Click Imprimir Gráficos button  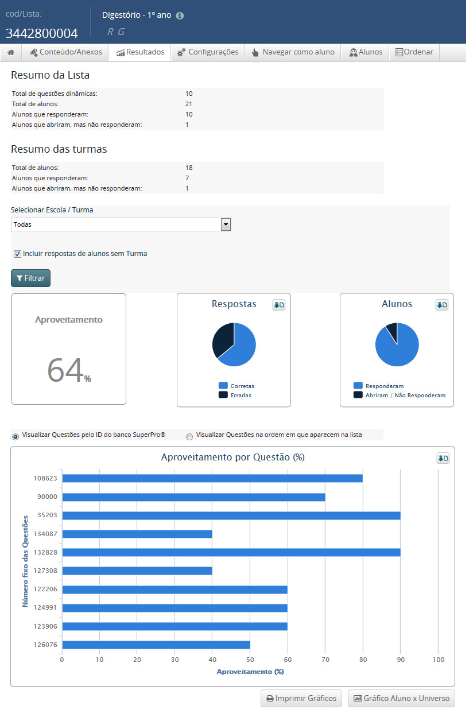pos(302,699)
